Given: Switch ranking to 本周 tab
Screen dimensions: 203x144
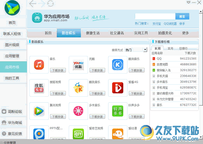Looking at the screenshot, I should click(157, 48).
